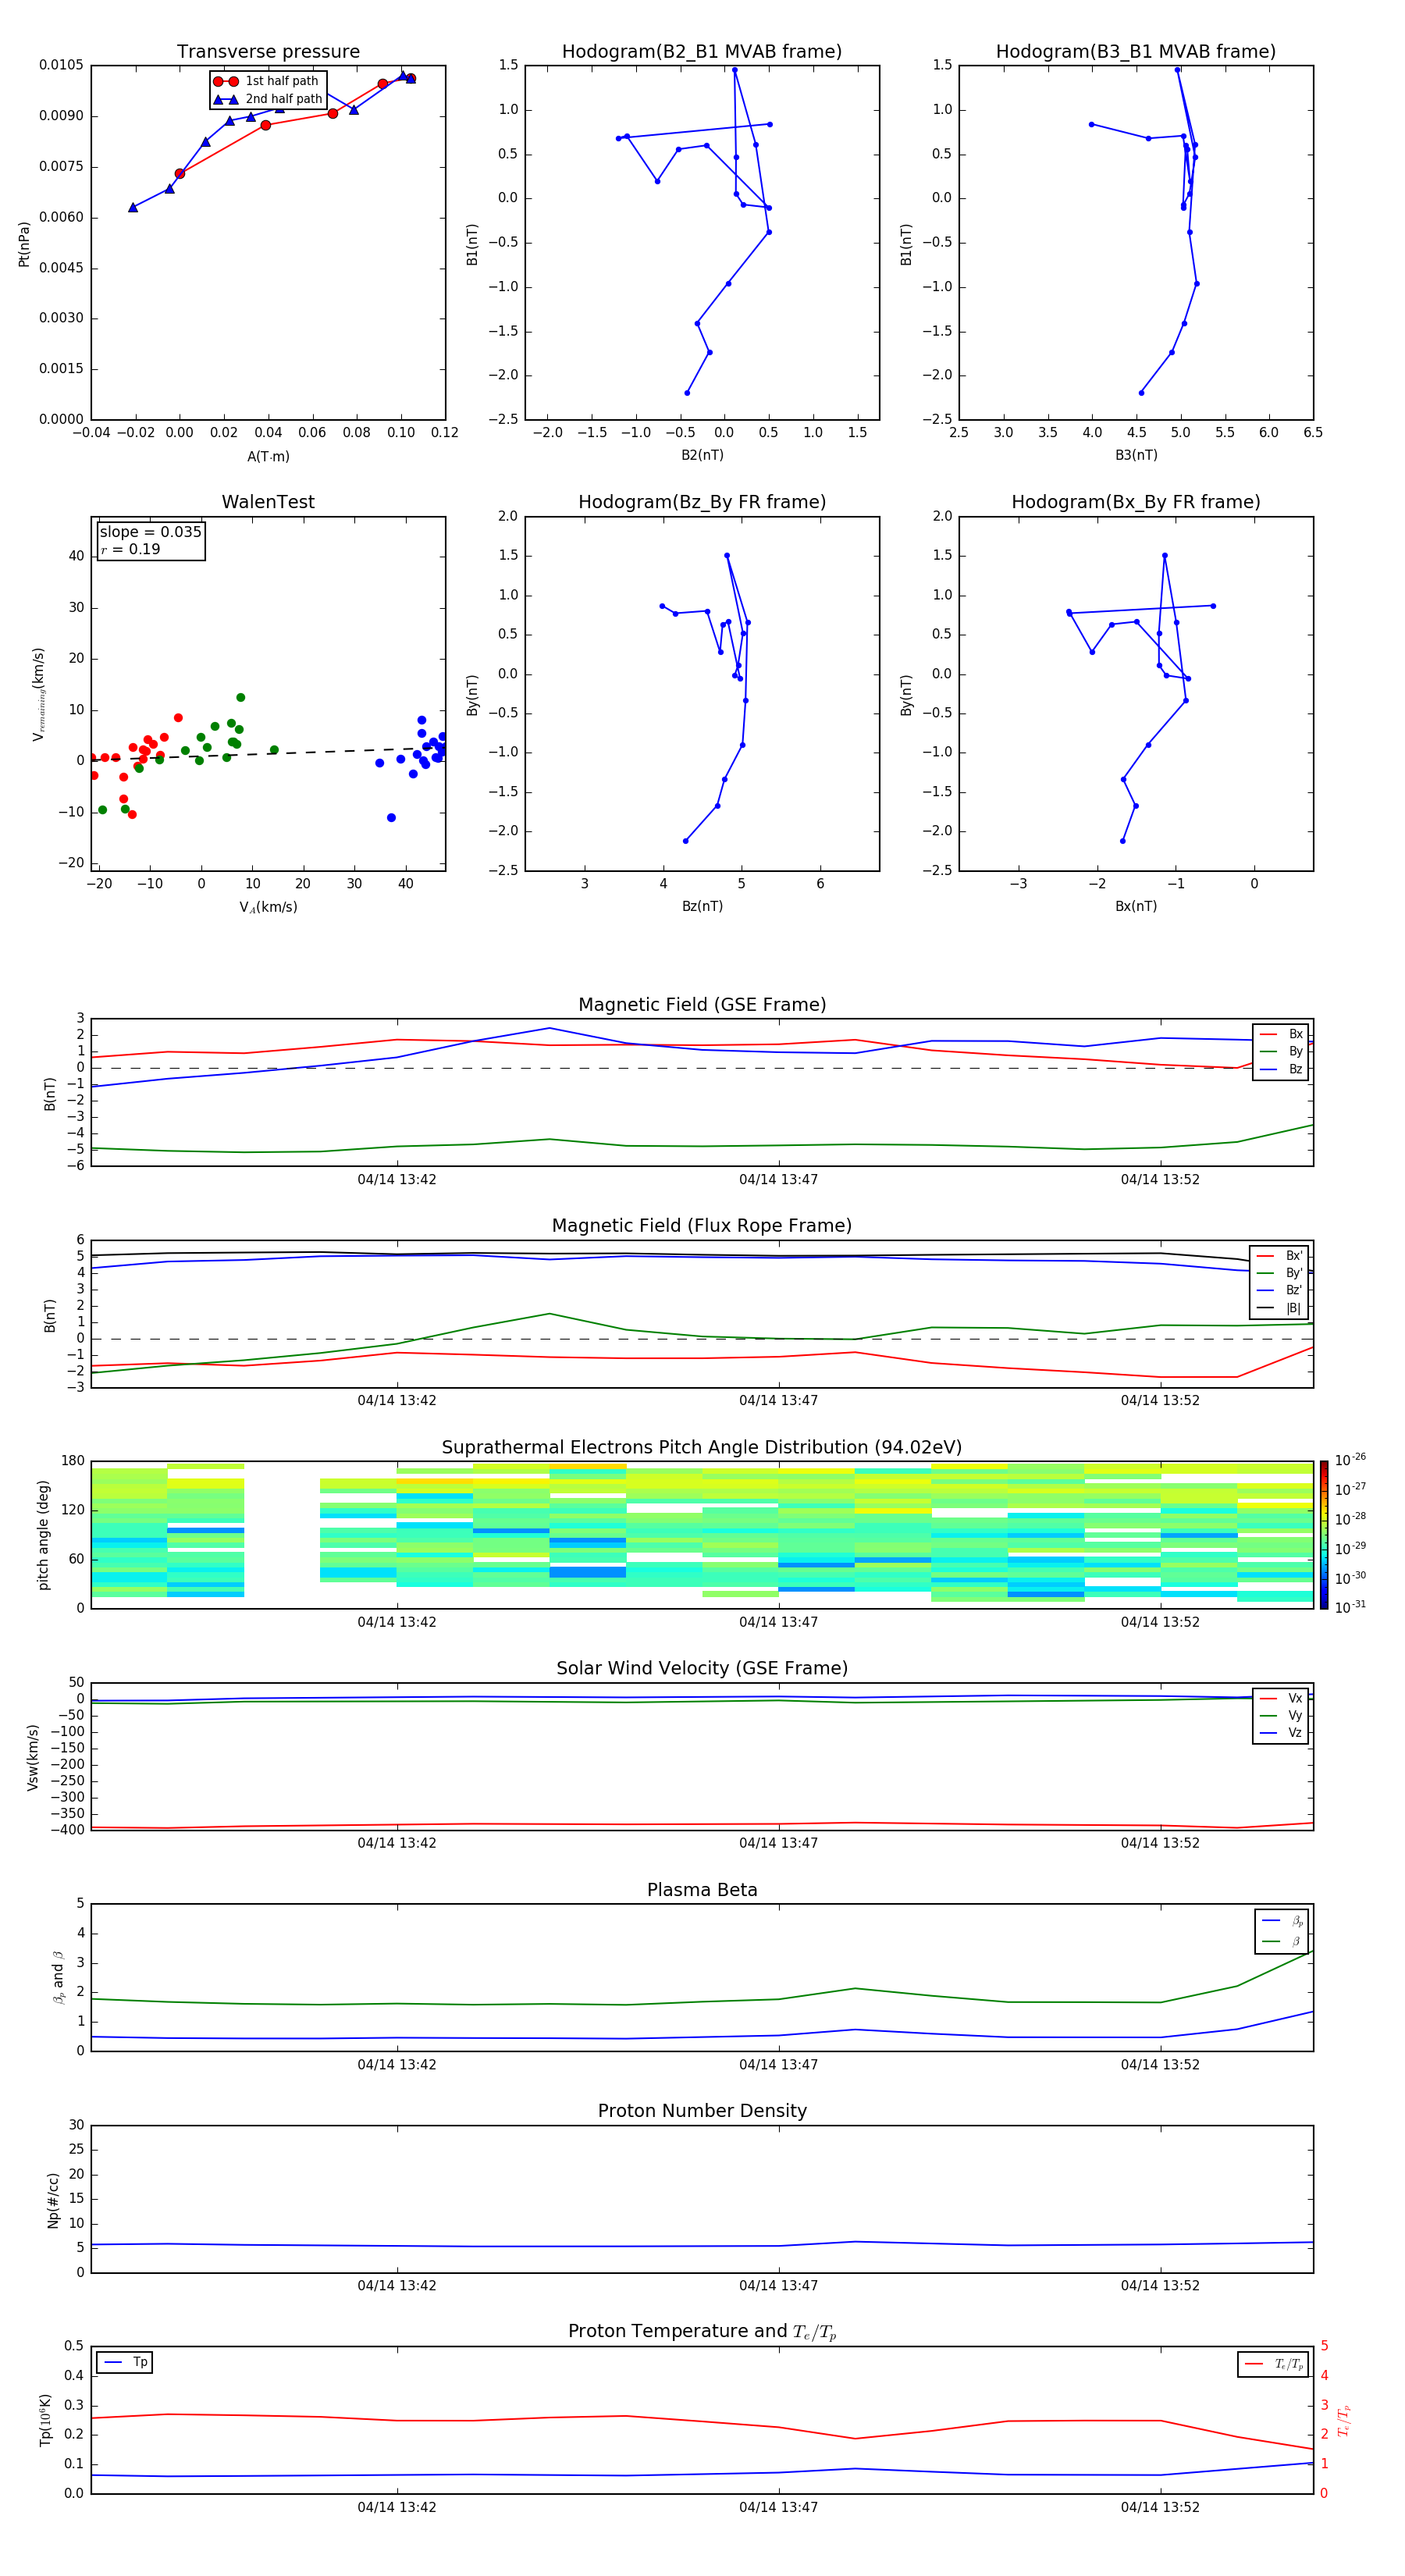Screen dimensions: 1405x2576
Task: Click the 'WalenTest' plot title
Action: [x=268, y=502]
